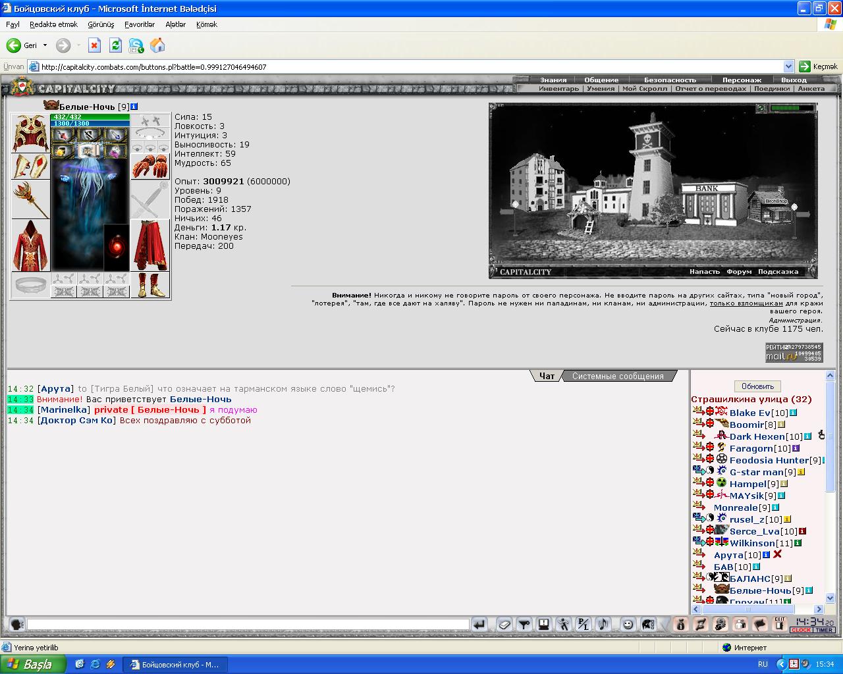Open the Безопасность menu
Viewport: 843px width, 674px height.
(670, 80)
